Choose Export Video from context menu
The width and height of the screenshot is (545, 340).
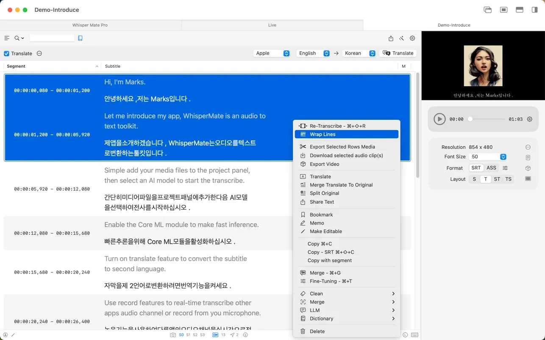pyautogui.click(x=324, y=164)
